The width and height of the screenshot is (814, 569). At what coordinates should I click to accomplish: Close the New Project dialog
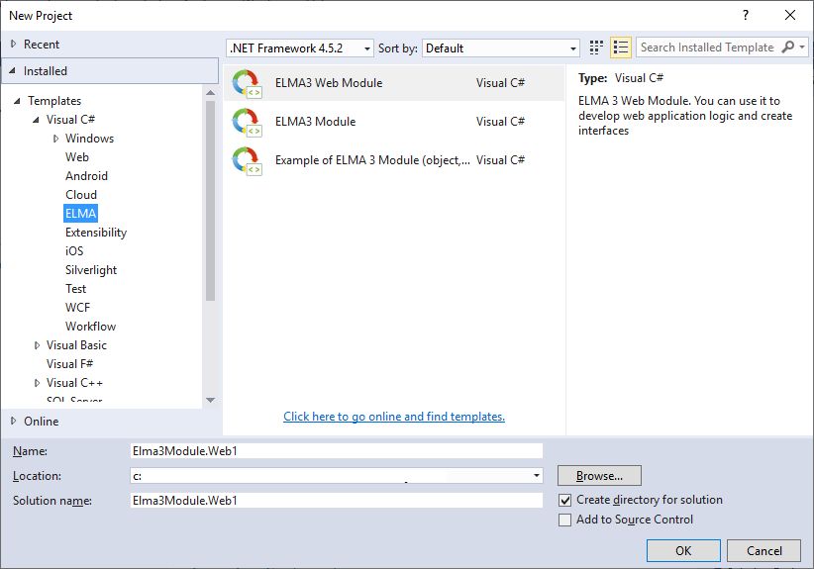(790, 15)
